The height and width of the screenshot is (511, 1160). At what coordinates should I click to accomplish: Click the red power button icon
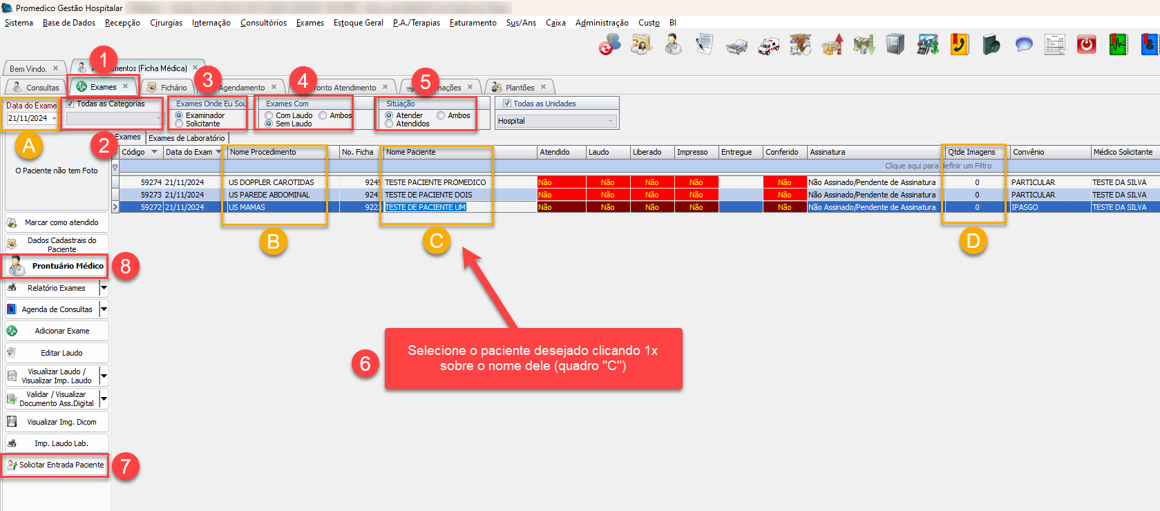pyautogui.click(x=1086, y=45)
